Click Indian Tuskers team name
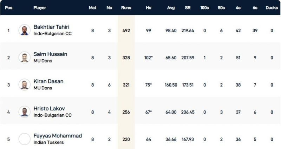This screenshot has width=281, height=149. pos(48,143)
